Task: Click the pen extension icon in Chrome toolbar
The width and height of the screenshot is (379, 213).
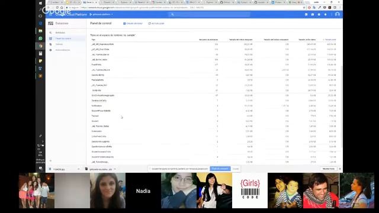Action: pyautogui.click(x=319, y=8)
